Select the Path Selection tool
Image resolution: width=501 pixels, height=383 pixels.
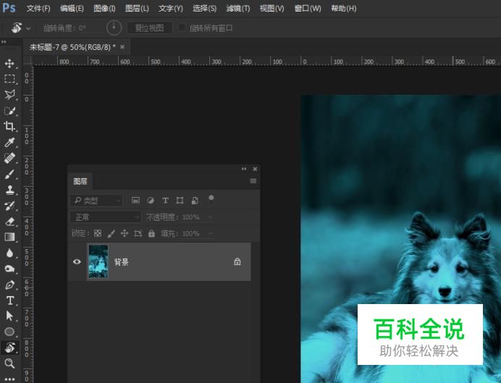click(9, 316)
